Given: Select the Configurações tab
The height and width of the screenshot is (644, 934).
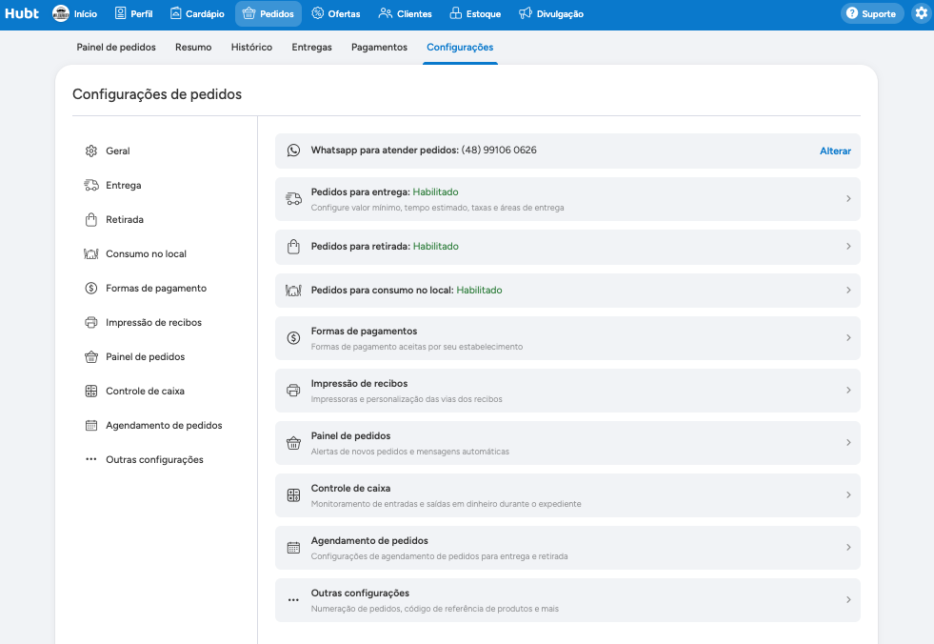Looking at the screenshot, I should pos(460,47).
